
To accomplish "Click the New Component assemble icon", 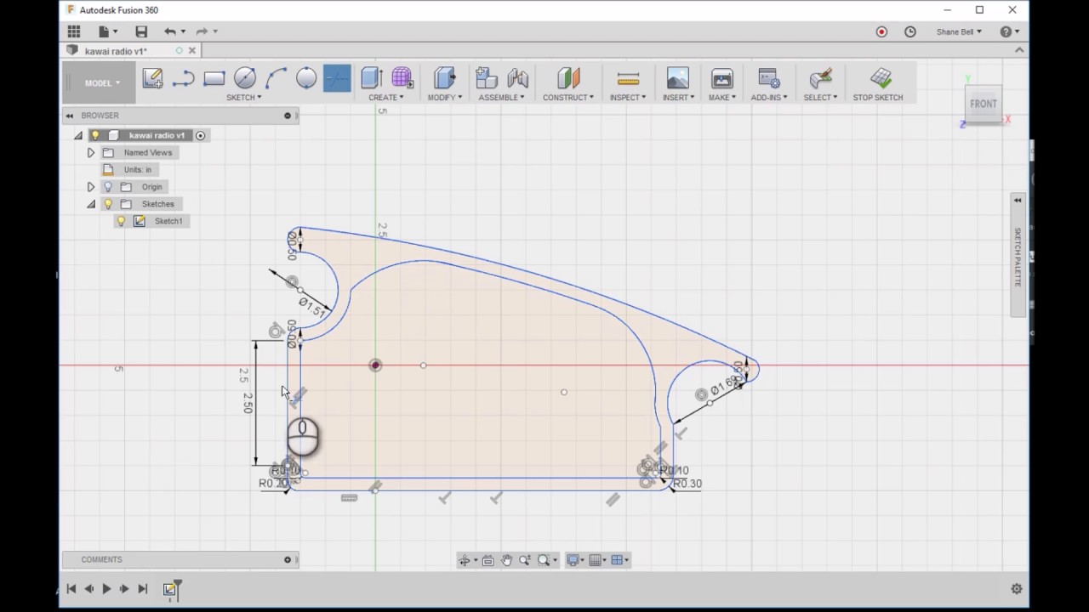I will tap(487, 78).
